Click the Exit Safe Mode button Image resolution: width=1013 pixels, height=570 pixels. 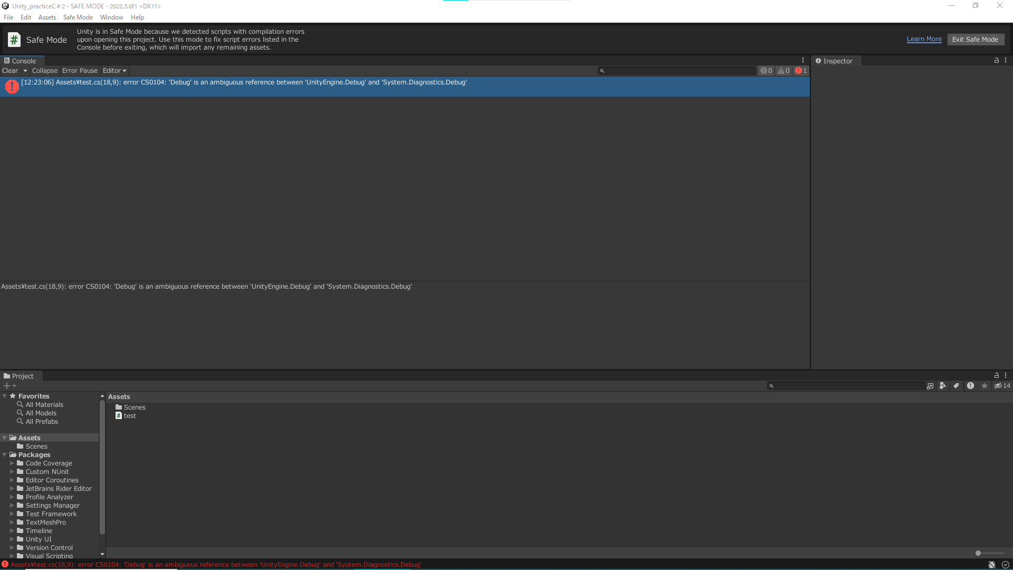pyautogui.click(x=976, y=39)
